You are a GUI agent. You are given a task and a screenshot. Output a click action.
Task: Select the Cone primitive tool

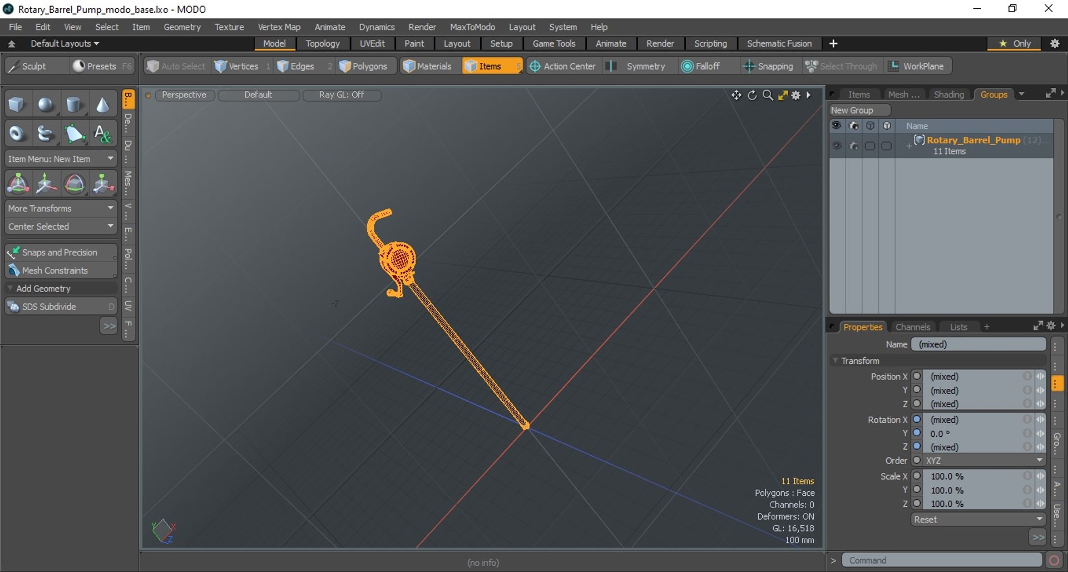click(102, 104)
